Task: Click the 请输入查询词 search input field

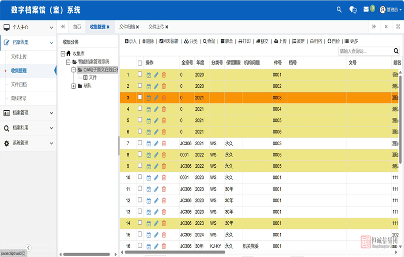Action: click(x=365, y=51)
